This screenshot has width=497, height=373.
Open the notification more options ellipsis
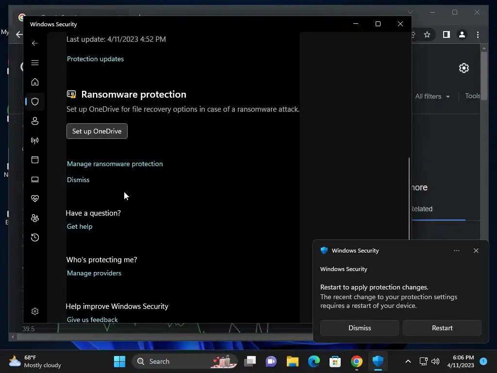point(456,251)
